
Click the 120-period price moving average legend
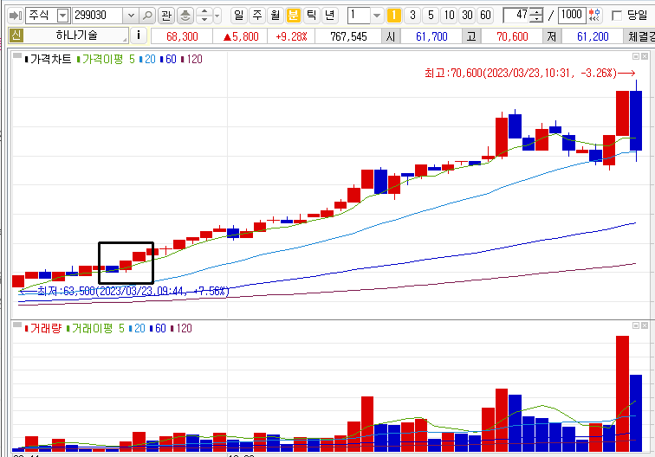pyautogui.click(x=191, y=59)
